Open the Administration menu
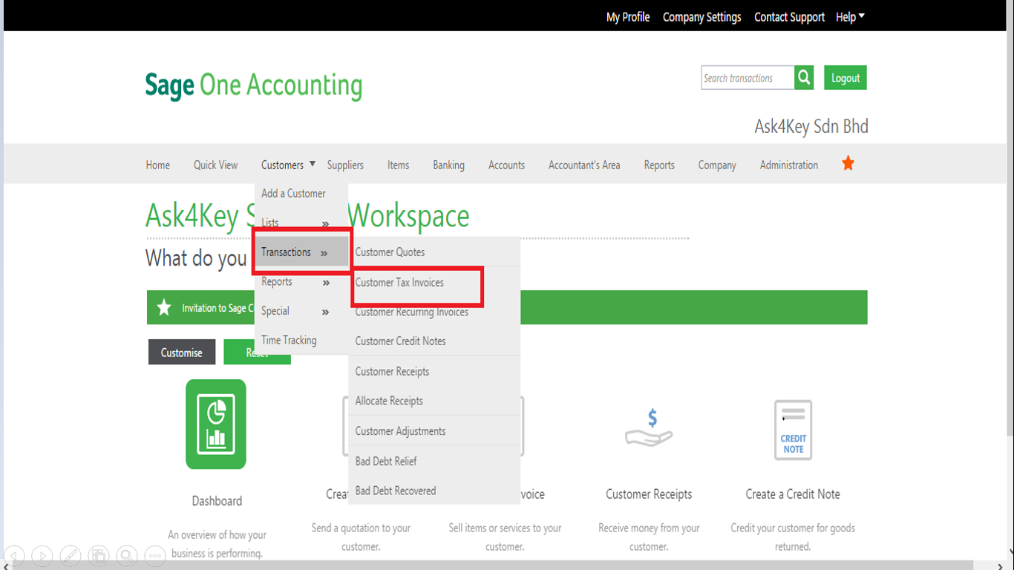 [x=788, y=165]
